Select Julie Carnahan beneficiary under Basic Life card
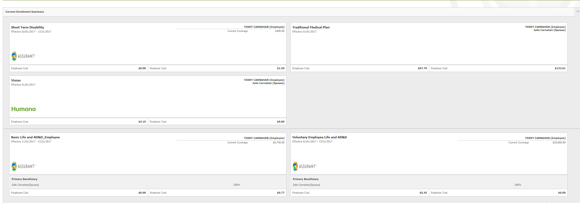Image resolution: width=580 pixels, height=204 pixels. click(x=25, y=185)
